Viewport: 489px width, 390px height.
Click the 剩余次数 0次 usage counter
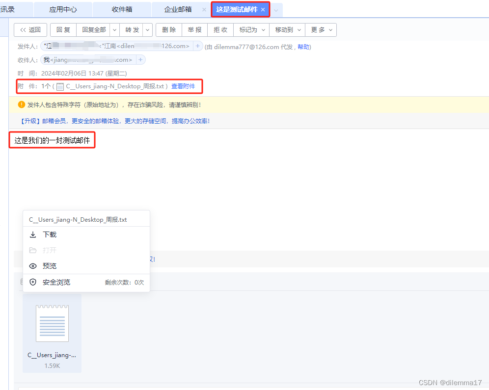125,282
